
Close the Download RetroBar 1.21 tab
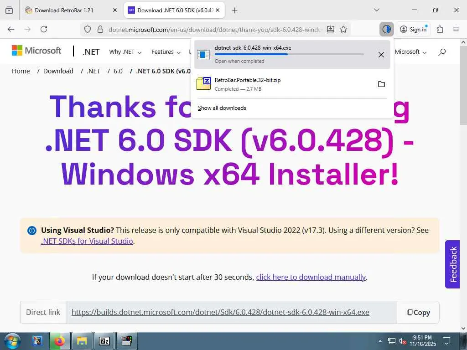click(115, 10)
